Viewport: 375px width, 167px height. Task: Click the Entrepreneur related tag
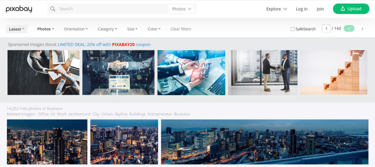click(160, 114)
